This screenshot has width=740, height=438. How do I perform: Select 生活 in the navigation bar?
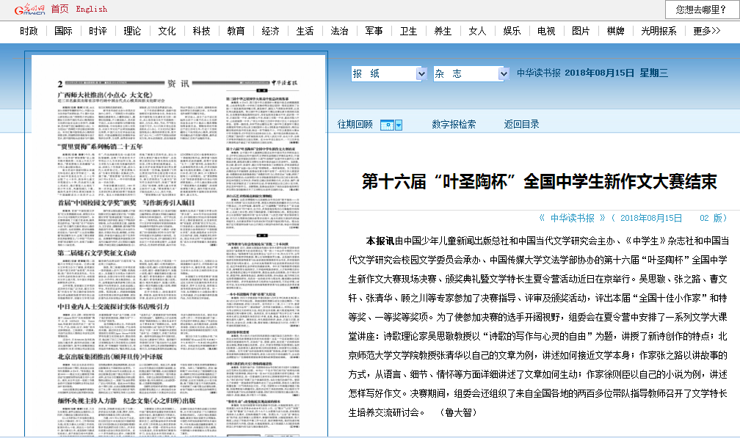pyautogui.click(x=305, y=31)
